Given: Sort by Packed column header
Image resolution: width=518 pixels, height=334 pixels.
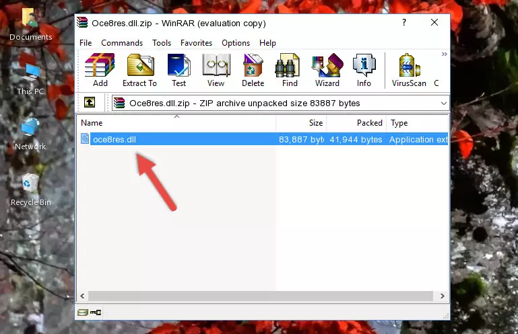Looking at the screenshot, I should (356, 123).
